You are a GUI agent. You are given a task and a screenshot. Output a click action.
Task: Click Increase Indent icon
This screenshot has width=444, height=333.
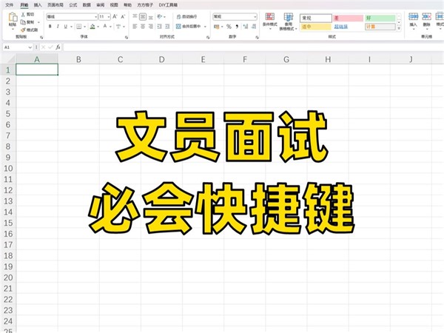click(x=167, y=27)
